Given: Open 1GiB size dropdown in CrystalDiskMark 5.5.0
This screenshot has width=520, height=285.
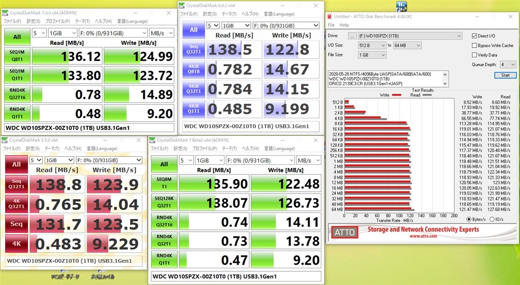Looking at the screenshot, I should click(x=59, y=160).
